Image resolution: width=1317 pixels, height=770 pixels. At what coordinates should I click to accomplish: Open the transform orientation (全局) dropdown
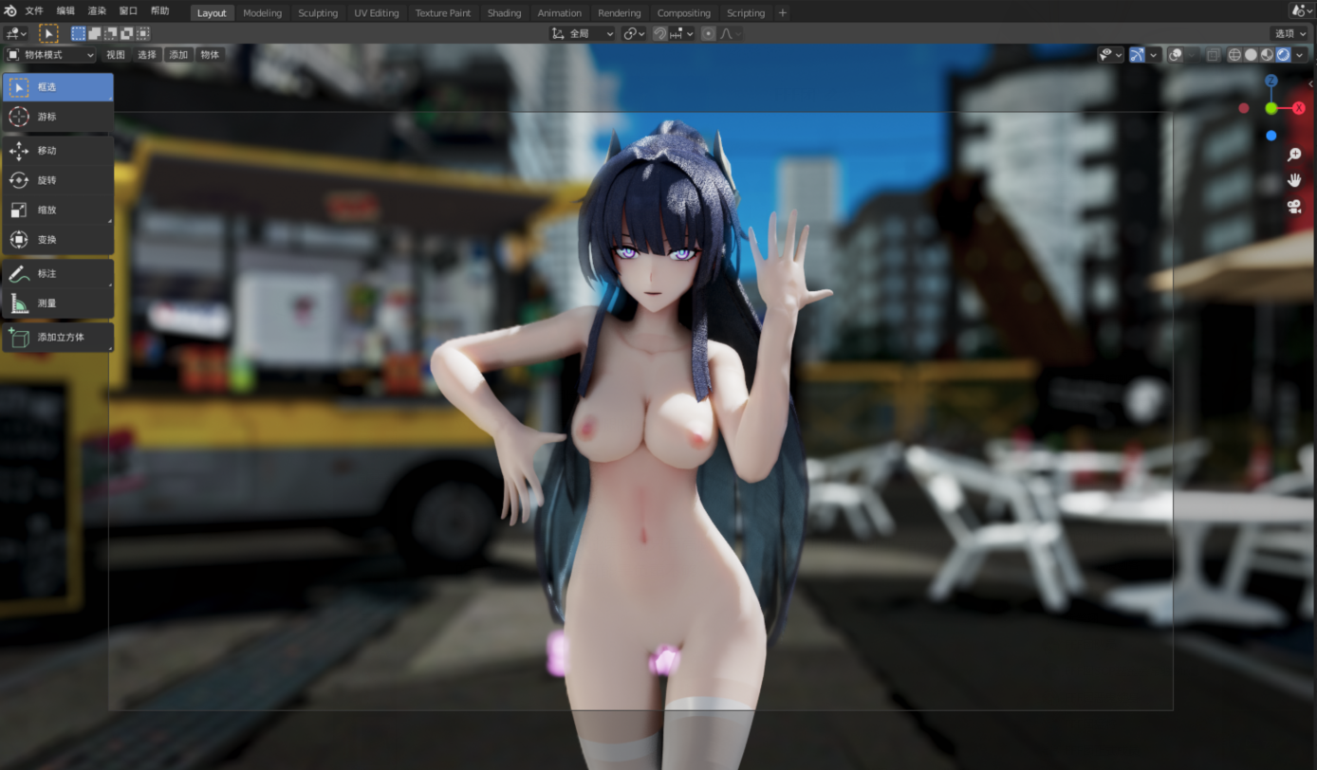click(583, 33)
